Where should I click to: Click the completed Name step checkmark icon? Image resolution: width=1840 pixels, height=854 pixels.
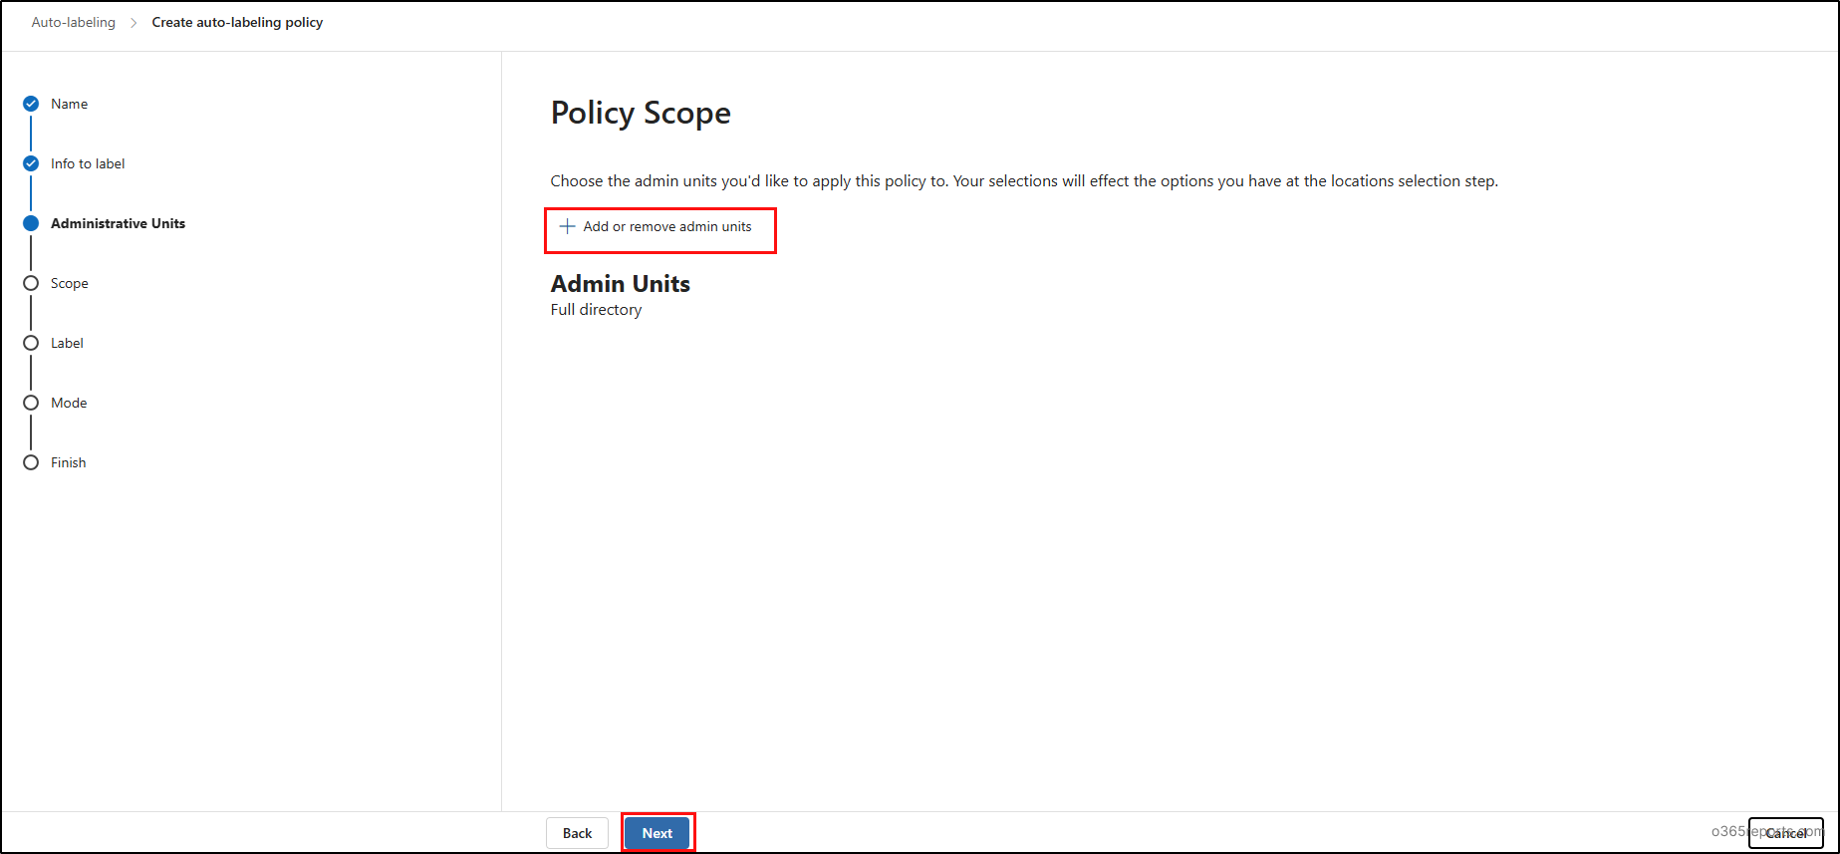31,104
